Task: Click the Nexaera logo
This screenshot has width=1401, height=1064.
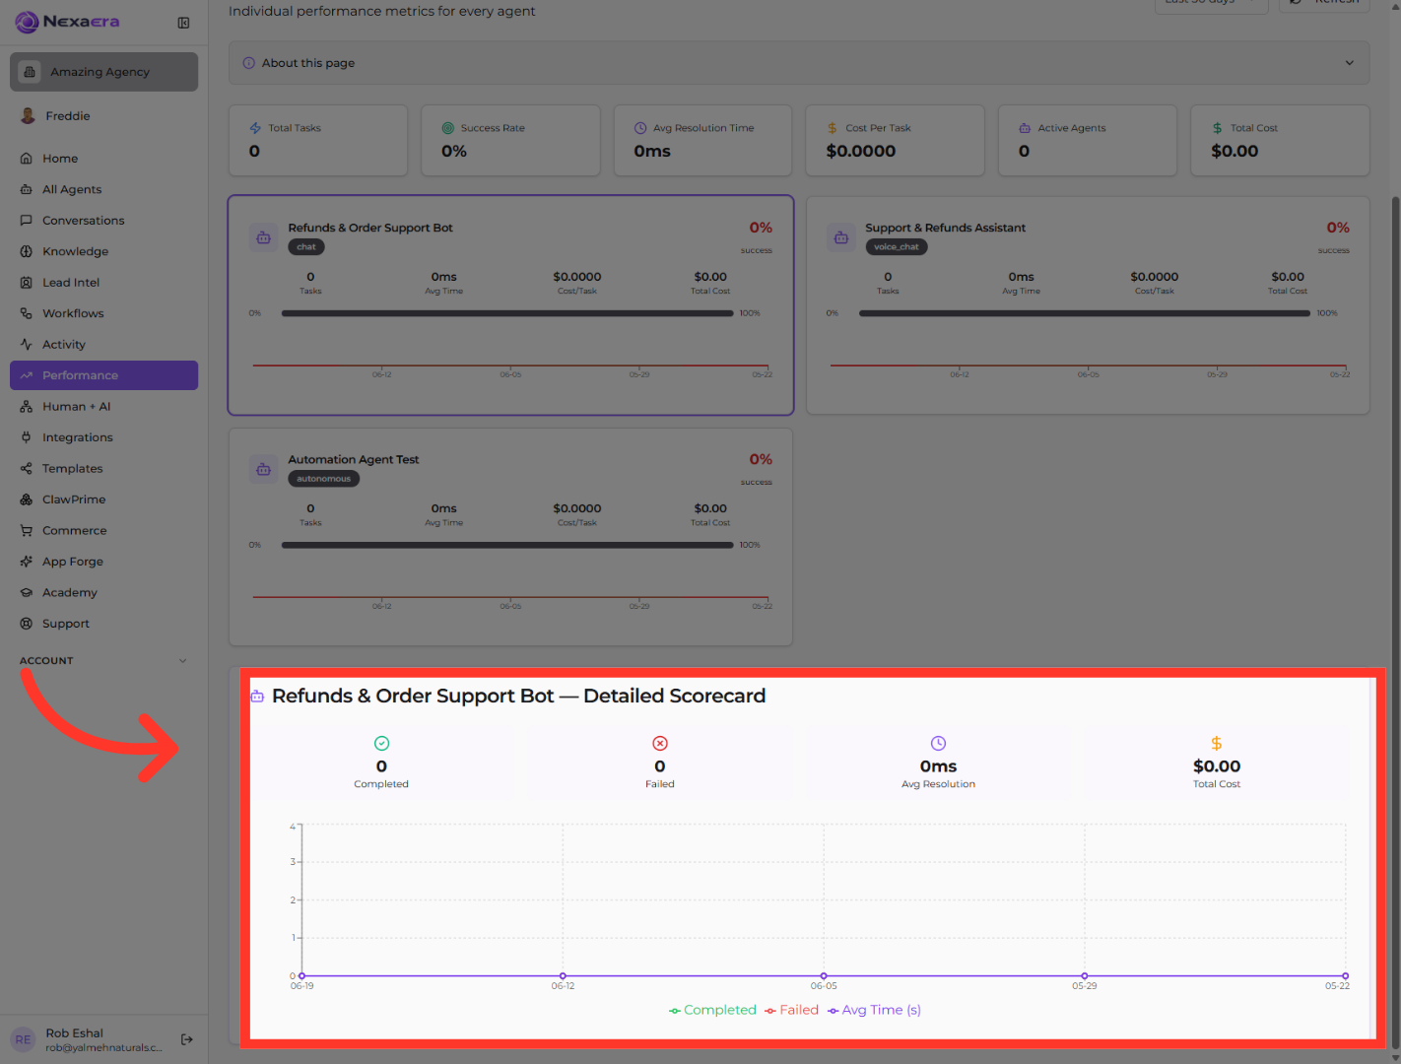Action: 68,22
